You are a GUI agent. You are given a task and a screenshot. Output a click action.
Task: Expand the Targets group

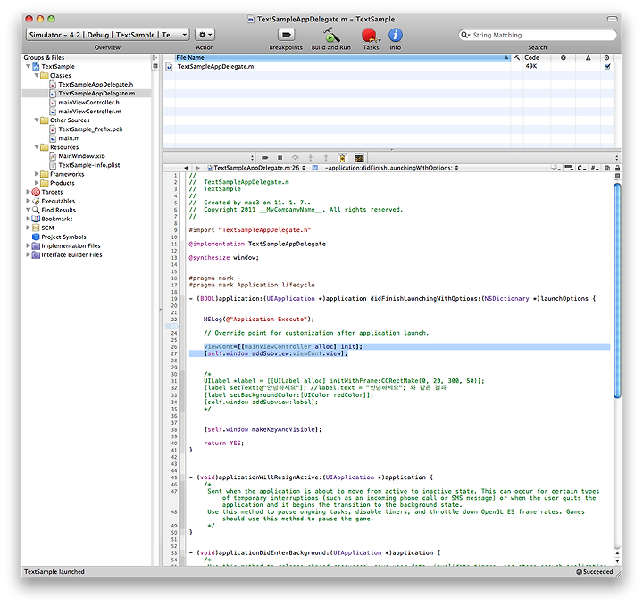(x=28, y=192)
